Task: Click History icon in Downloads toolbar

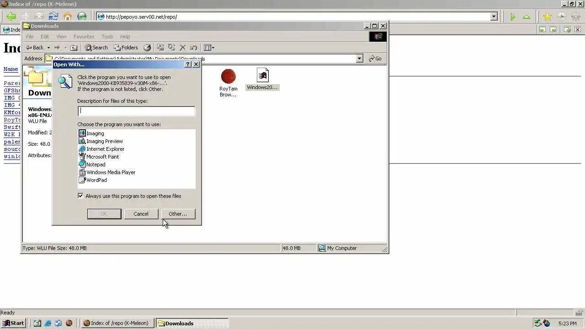Action: point(147,48)
